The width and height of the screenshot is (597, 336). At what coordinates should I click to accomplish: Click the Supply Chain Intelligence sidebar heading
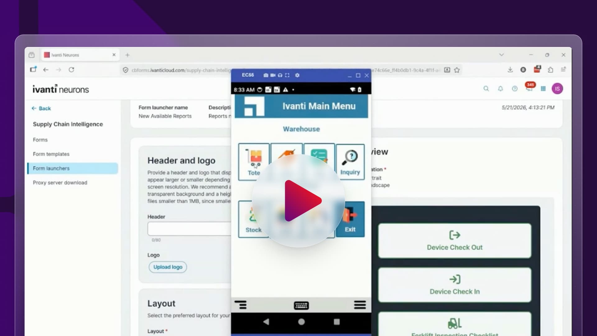pyautogui.click(x=68, y=124)
